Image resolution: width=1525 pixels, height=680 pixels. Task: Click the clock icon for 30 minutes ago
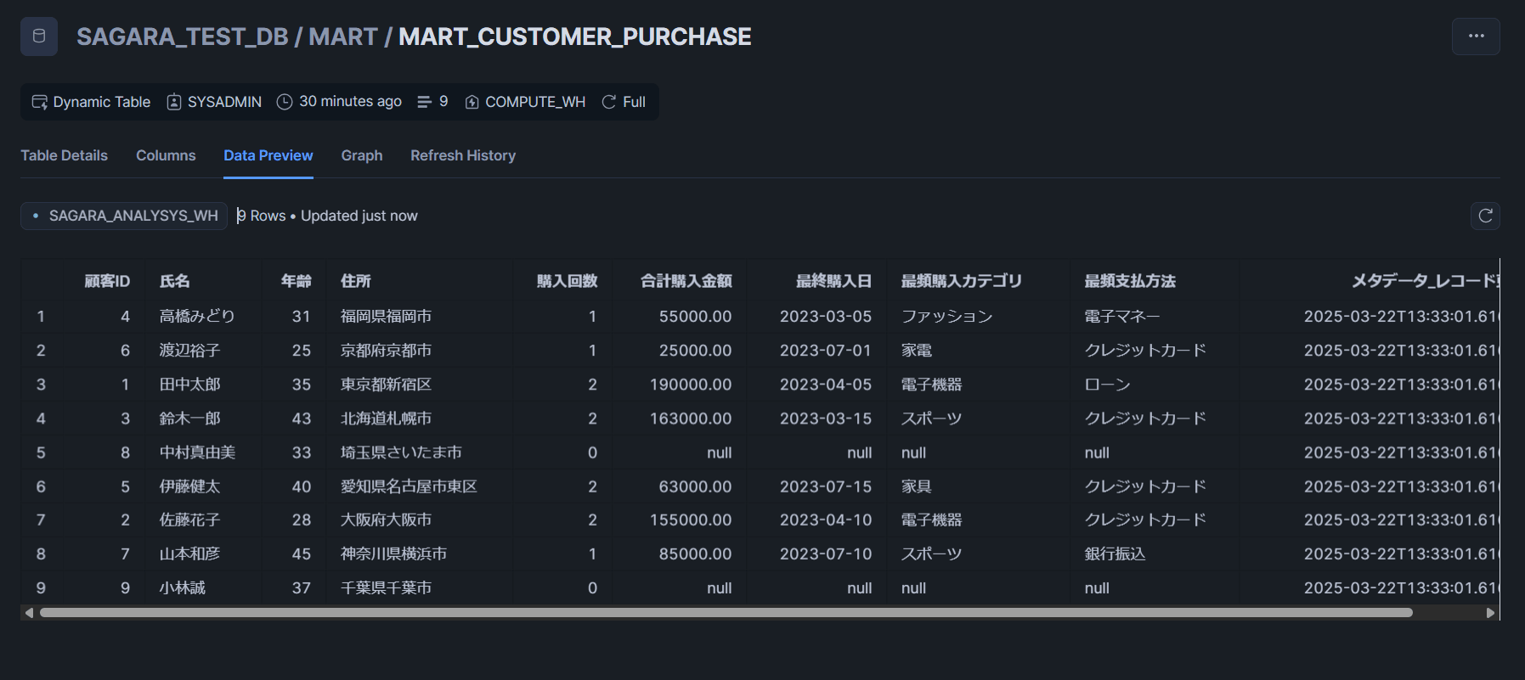point(285,102)
